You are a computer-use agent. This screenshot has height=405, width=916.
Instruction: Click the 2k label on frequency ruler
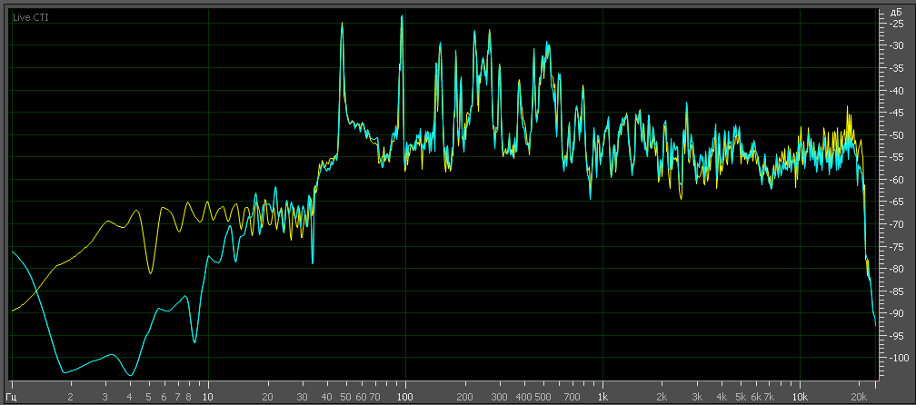pyautogui.click(x=662, y=397)
